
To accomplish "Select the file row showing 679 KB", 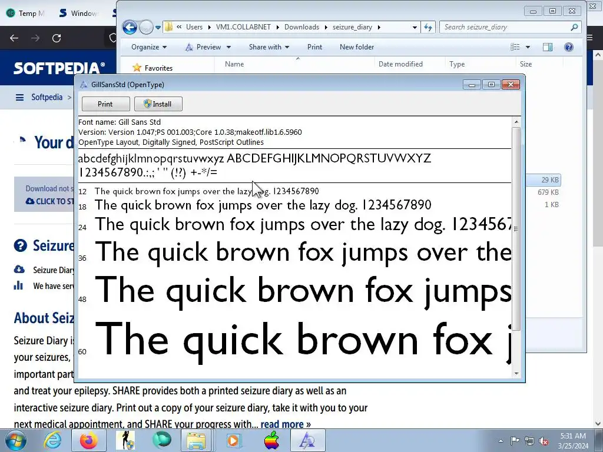I will click(543, 192).
